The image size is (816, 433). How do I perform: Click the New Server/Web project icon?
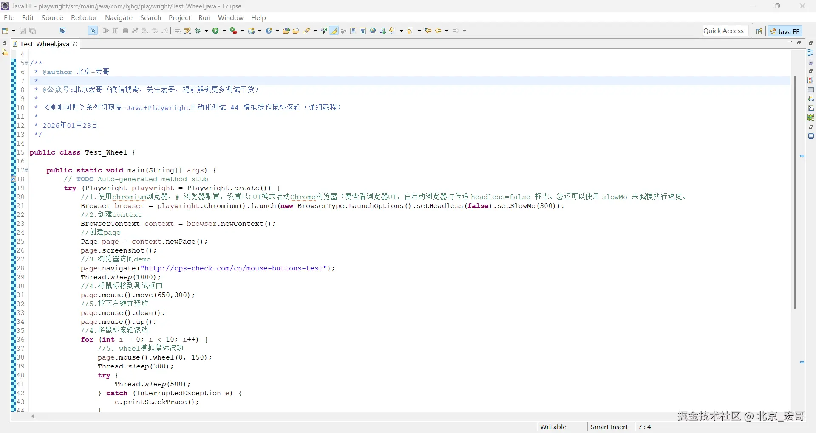[252, 31]
